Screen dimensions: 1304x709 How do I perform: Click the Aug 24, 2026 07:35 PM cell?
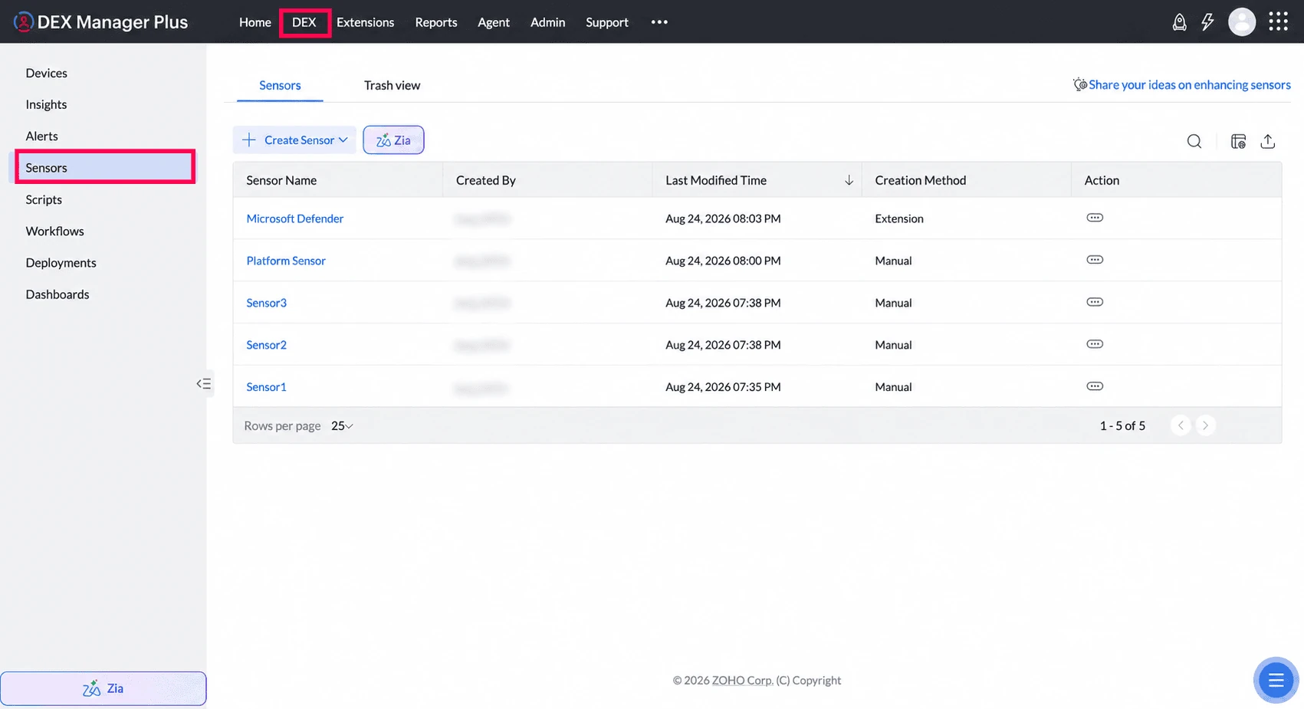(723, 387)
